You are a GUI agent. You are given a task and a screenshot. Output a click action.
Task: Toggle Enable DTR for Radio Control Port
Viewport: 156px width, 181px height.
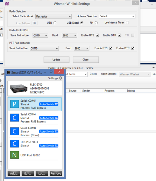point(119,35)
